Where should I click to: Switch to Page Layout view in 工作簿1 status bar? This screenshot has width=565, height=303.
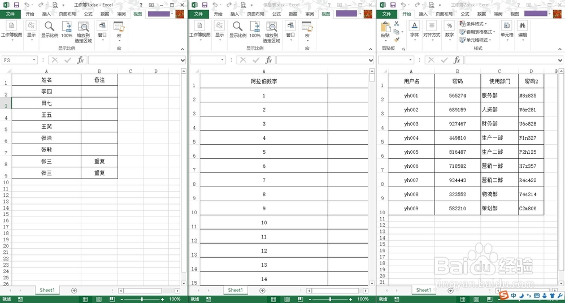pos(99,299)
